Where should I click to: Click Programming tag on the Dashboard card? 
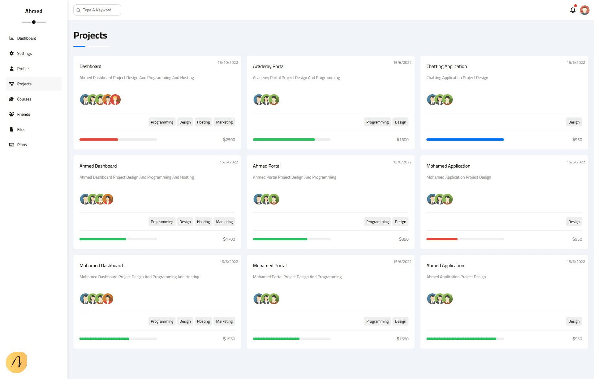(162, 122)
